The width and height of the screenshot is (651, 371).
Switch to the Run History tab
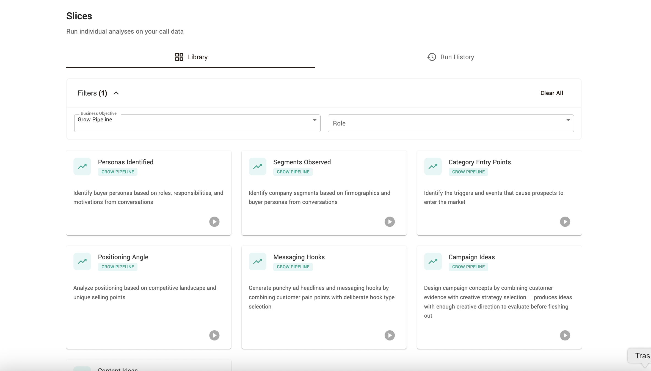pos(450,57)
